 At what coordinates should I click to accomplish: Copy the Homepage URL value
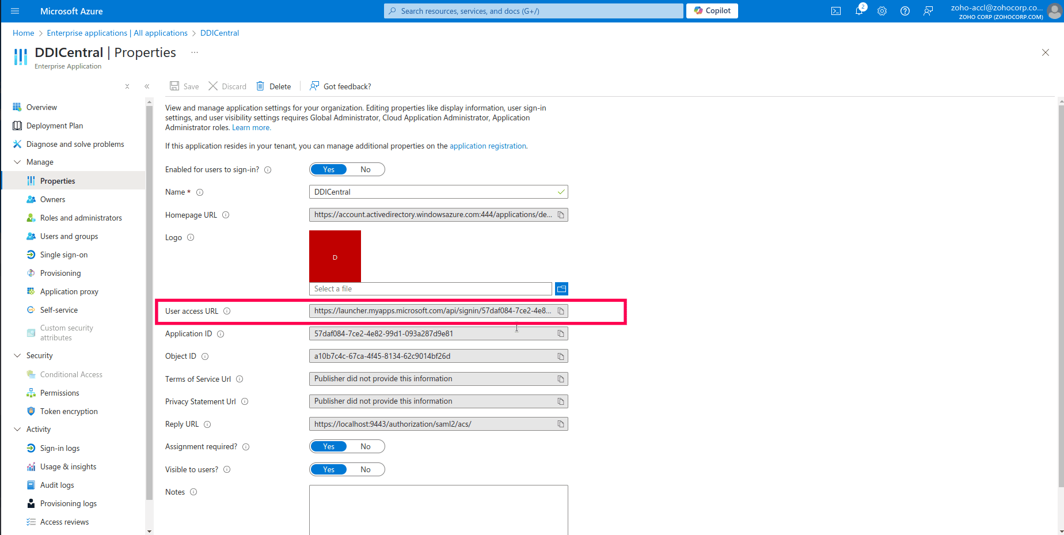561,215
